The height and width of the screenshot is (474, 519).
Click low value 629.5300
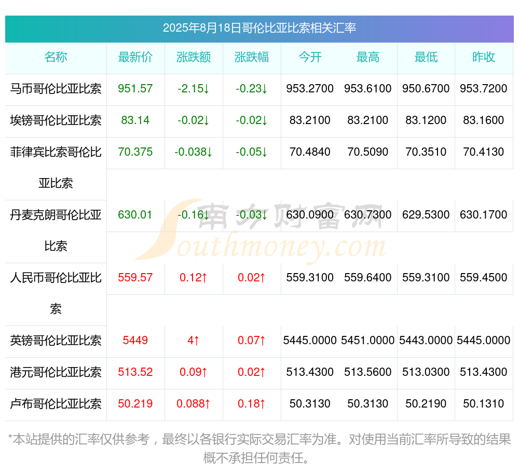[426, 215]
